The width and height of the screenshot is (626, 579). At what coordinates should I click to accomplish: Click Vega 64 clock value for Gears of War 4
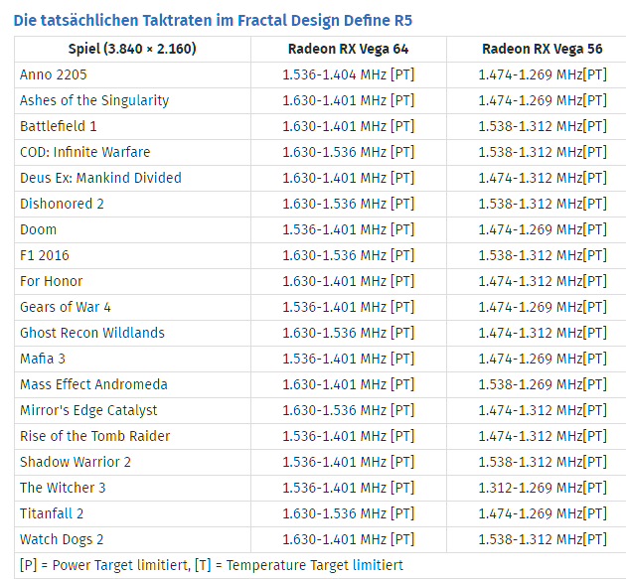[348, 307]
